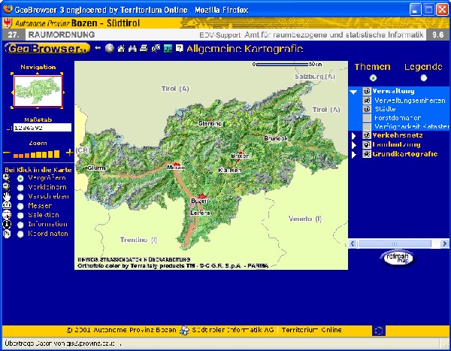Toggle visibility of Verwaltungseinheiten layer

click(367, 100)
